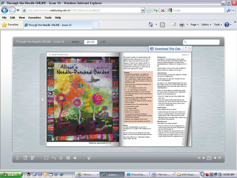Flip to previous page with left edge arrow
Viewport: 237px width, 178px height.
point(42,99)
